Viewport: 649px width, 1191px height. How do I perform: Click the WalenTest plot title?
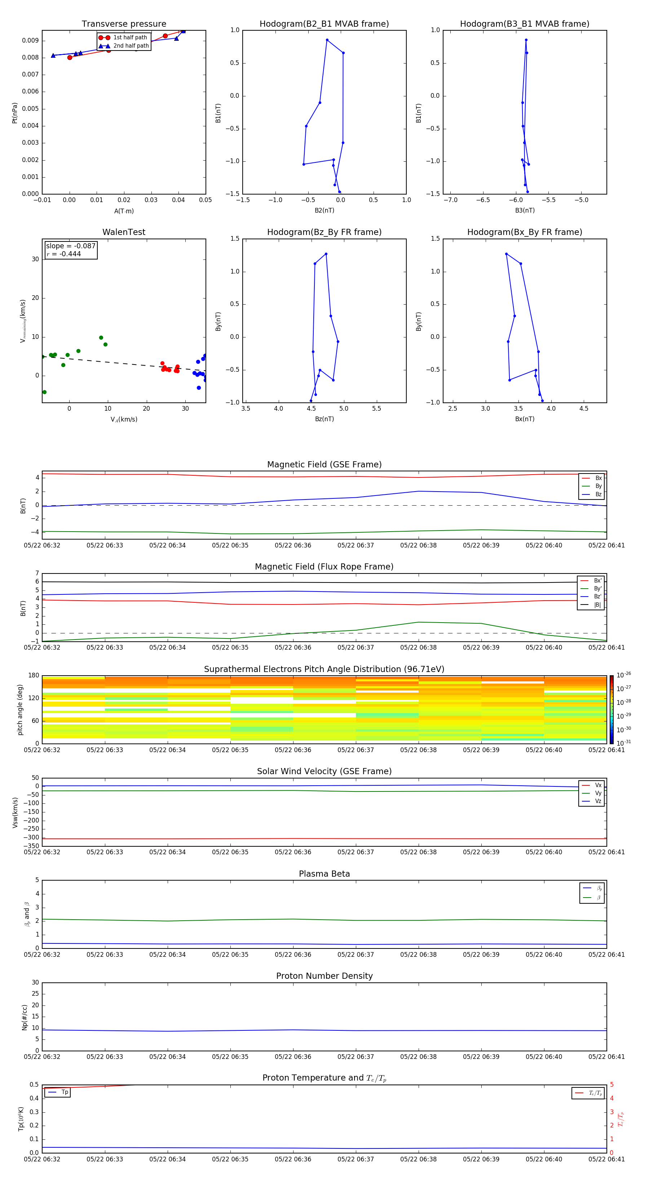(124, 232)
